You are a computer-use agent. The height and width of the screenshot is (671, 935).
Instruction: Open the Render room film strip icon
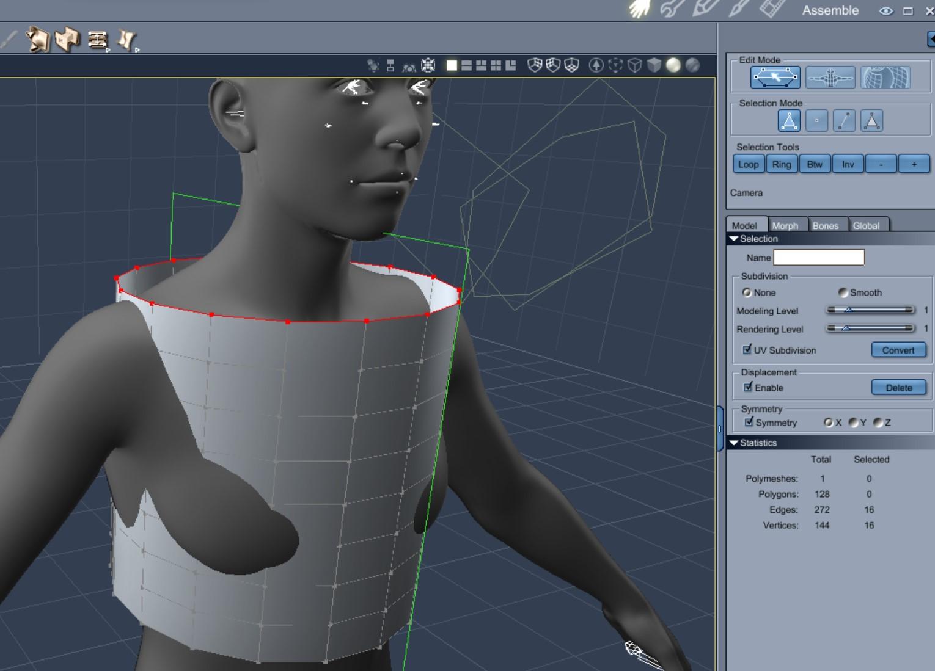772,9
